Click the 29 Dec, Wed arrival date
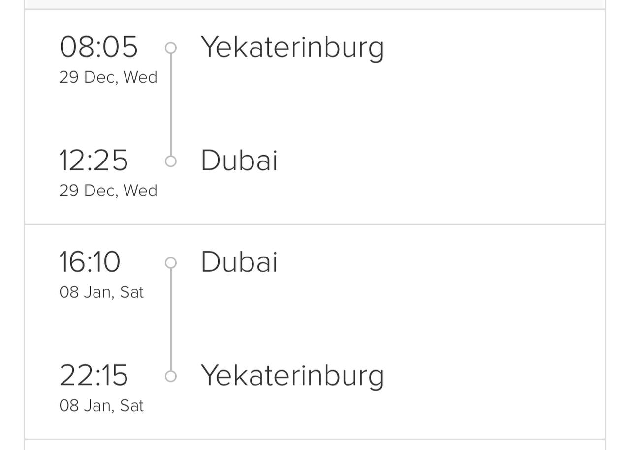Viewport: 630px width, 450px height. pos(108,191)
